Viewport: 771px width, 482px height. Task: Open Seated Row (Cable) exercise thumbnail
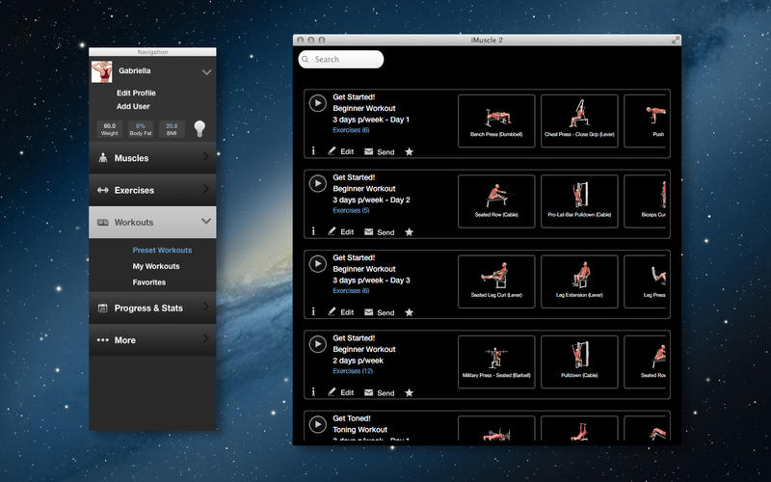[x=496, y=201]
